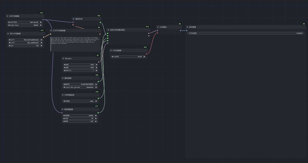Collapse the VAE解码 node using its dot
Viewport: 308px width, 163px height.
click(x=158, y=27)
